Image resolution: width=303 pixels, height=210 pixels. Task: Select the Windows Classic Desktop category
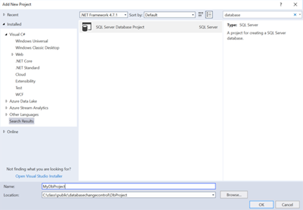coord(37,48)
